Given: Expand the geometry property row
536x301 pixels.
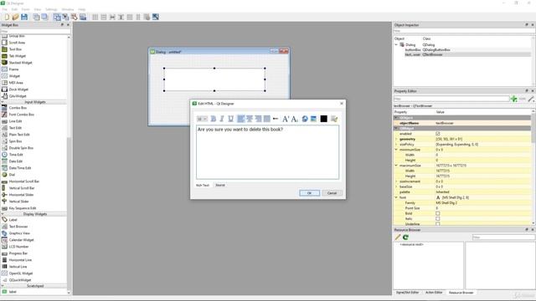Looking at the screenshot, I should tap(396, 139).
